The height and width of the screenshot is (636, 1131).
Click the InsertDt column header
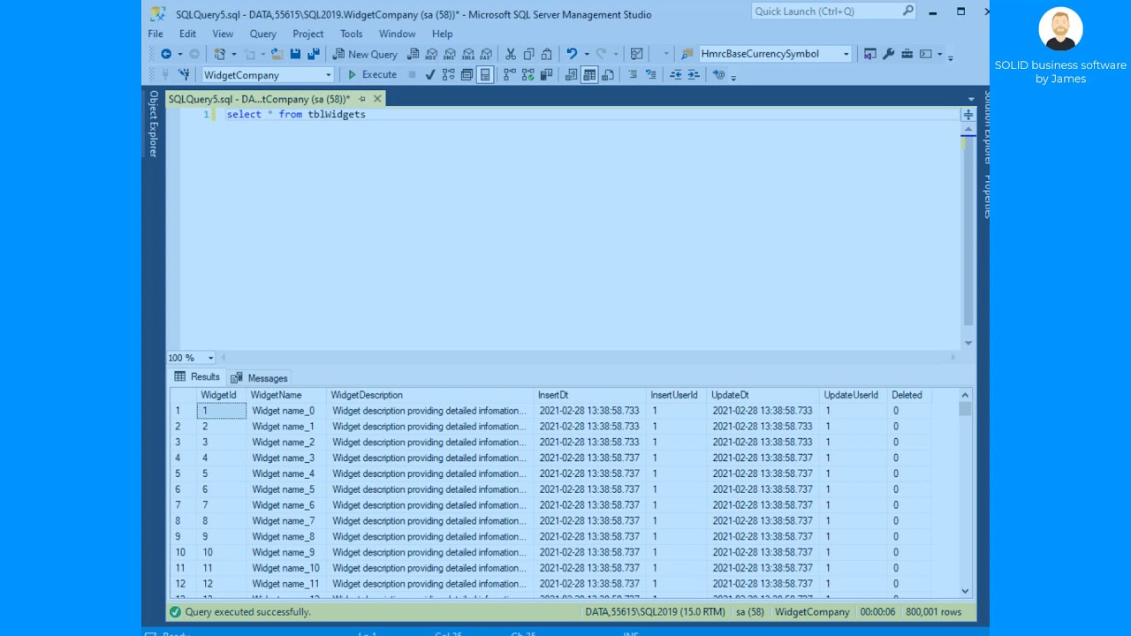pyautogui.click(x=589, y=395)
